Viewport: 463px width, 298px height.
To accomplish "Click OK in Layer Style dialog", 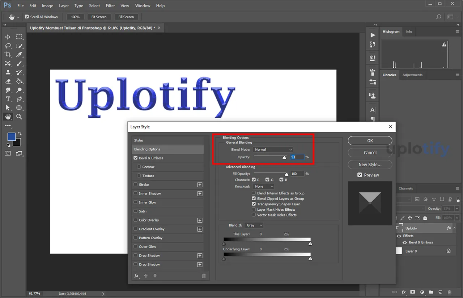I will [x=370, y=141].
